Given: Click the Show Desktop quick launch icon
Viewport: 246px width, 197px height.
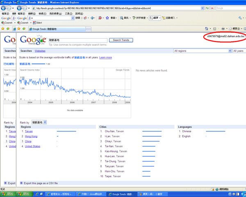Looking at the screenshot, I should [41, 194].
